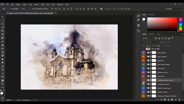Screen dimensions: 184x104
Task: Hide the [More Water Details] group
Action: pyautogui.click(x=143, y=64)
